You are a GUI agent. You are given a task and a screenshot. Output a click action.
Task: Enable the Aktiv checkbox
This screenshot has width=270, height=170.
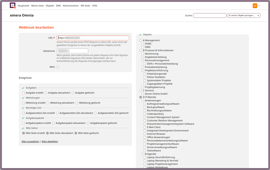pyautogui.click(x=58, y=67)
